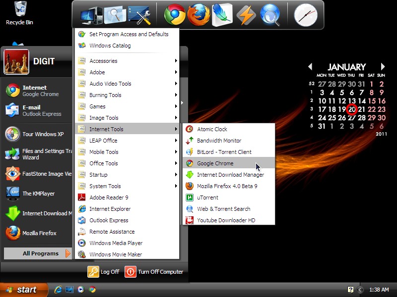Click the Log Off button
Image resolution: width=397 pixels, height=297 pixels.
[104, 272]
